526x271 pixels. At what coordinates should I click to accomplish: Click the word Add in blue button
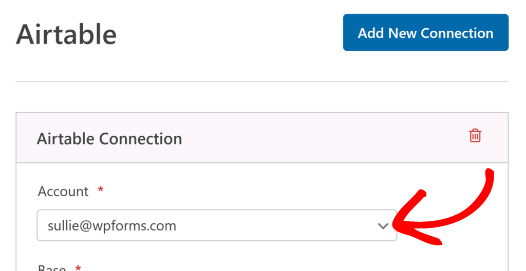pos(371,33)
